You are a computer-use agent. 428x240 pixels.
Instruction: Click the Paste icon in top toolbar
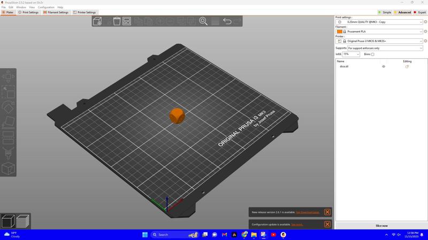(148, 21)
